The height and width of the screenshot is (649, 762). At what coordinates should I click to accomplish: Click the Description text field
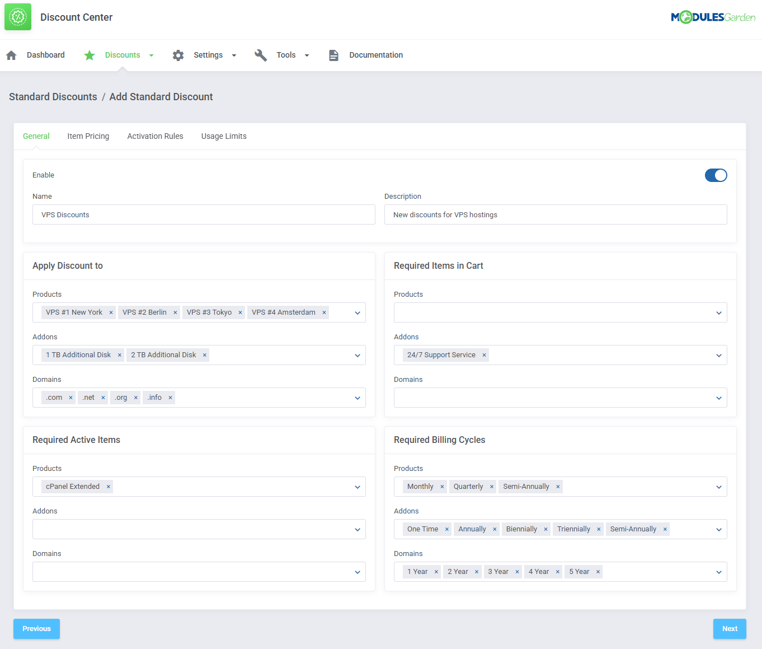coord(556,214)
